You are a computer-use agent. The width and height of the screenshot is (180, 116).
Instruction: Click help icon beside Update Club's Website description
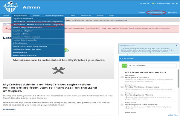click(126, 107)
